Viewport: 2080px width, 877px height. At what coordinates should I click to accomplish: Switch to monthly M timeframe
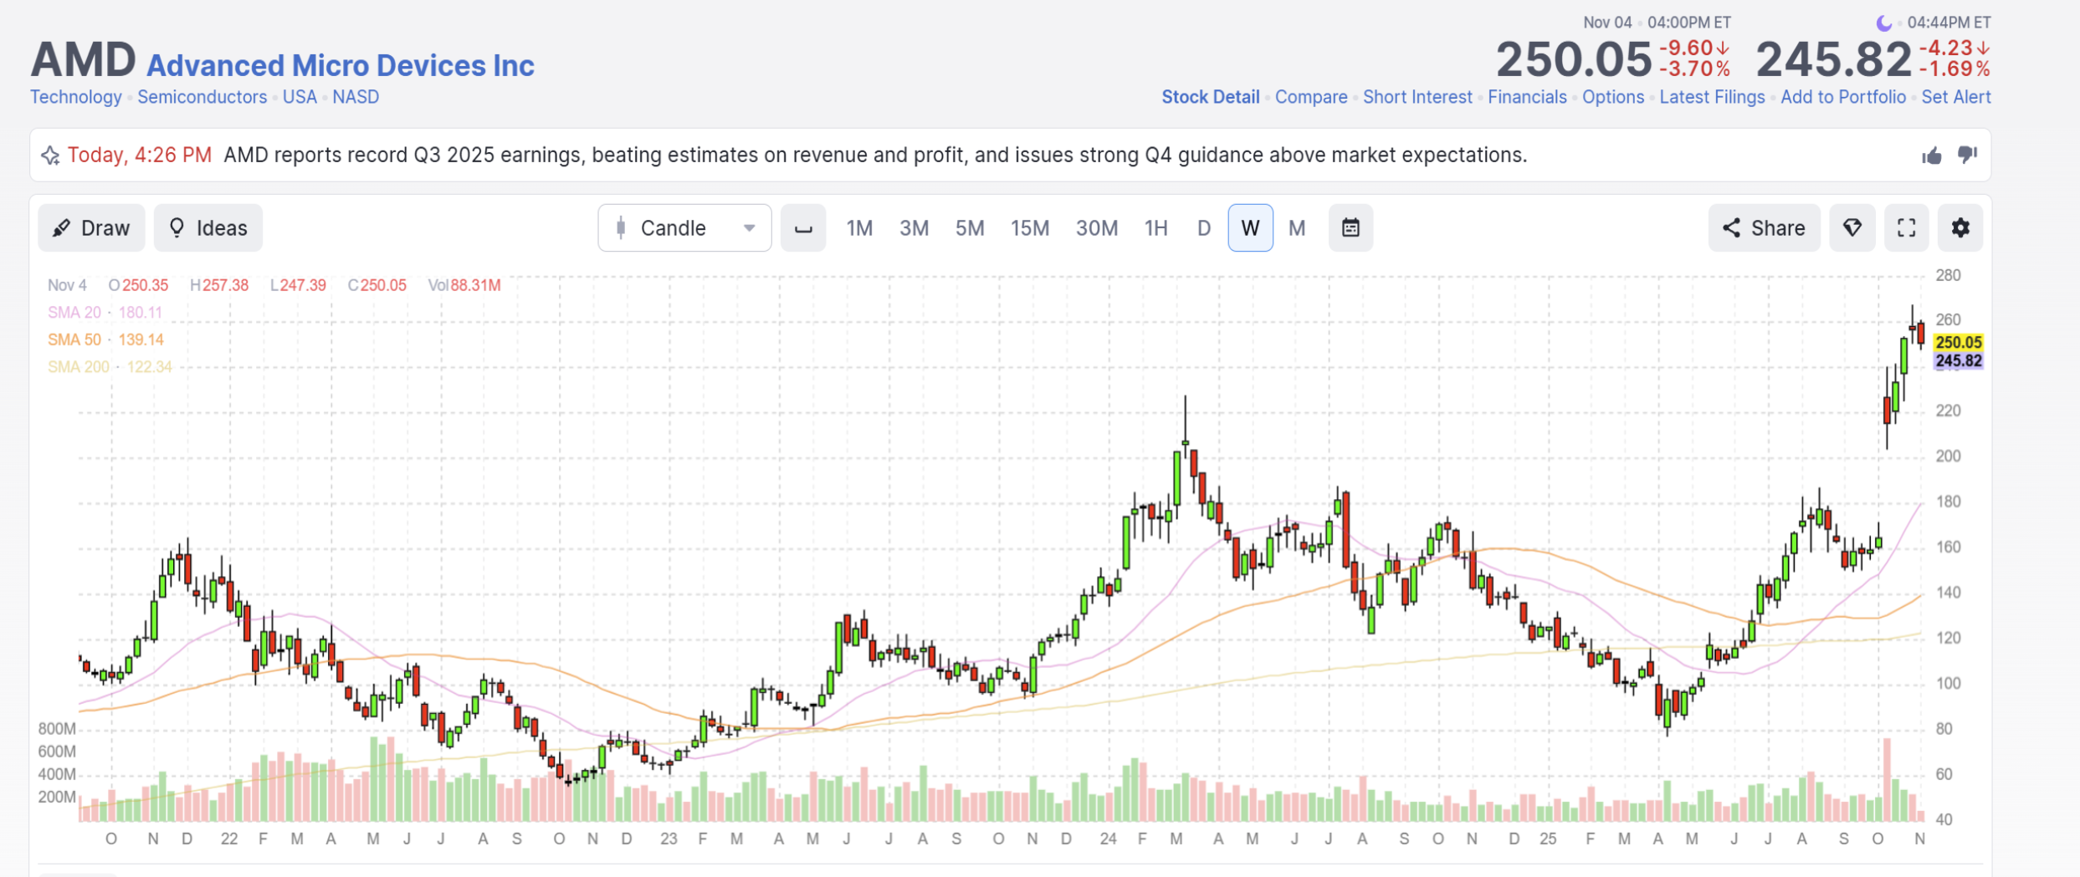pyautogui.click(x=1297, y=227)
